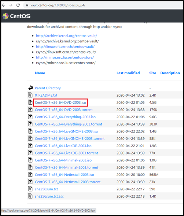
Task: Click the text-file icon beside sha256sum.txt
Action: (30, 189)
